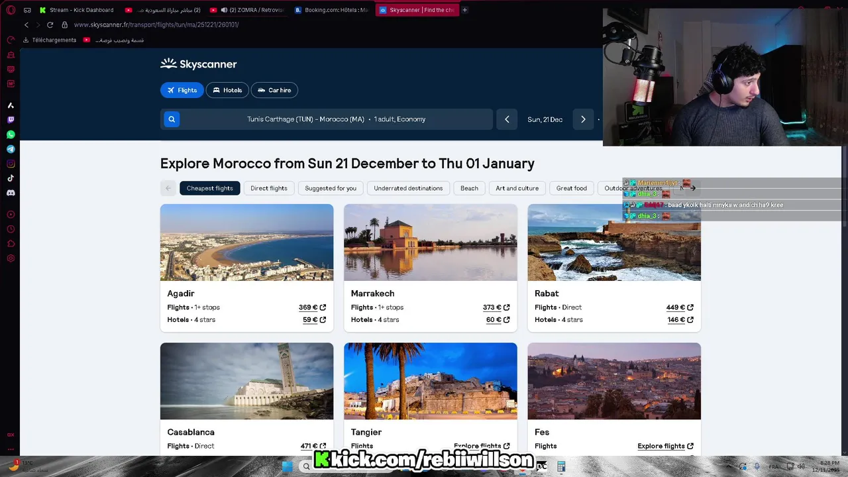Click the Sun, 21 Dec date label

point(545,119)
